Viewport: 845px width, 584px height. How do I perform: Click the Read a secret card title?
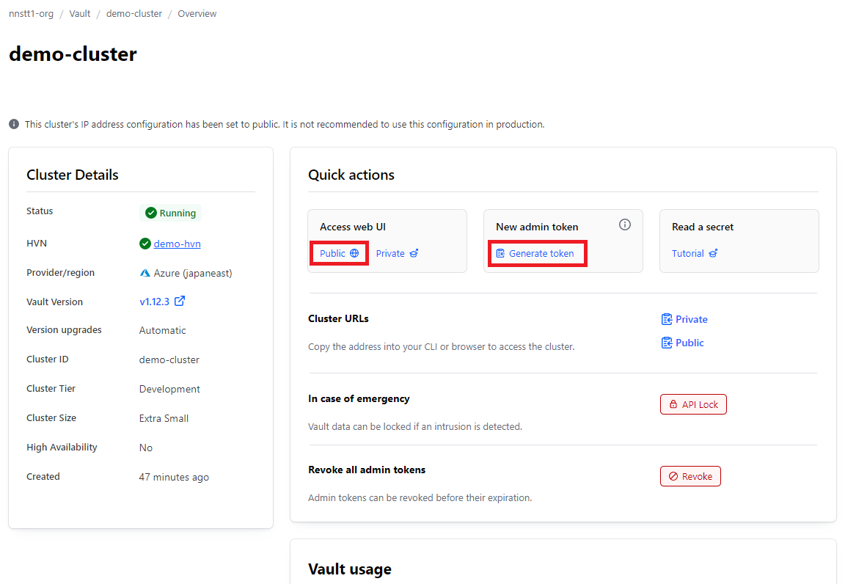tap(702, 227)
